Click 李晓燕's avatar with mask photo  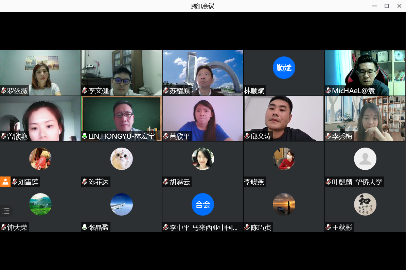coord(284,158)
